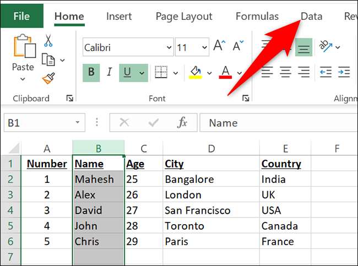The height and width of the screenshot is (266, 358).
Task: Click the Borders icon
Action: click(x=161, y=72)
